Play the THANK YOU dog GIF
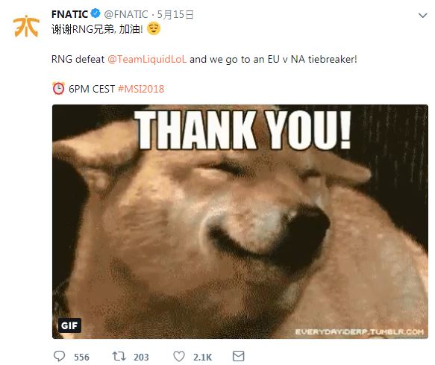Screen dimensions: 435x365 (240, 222)
